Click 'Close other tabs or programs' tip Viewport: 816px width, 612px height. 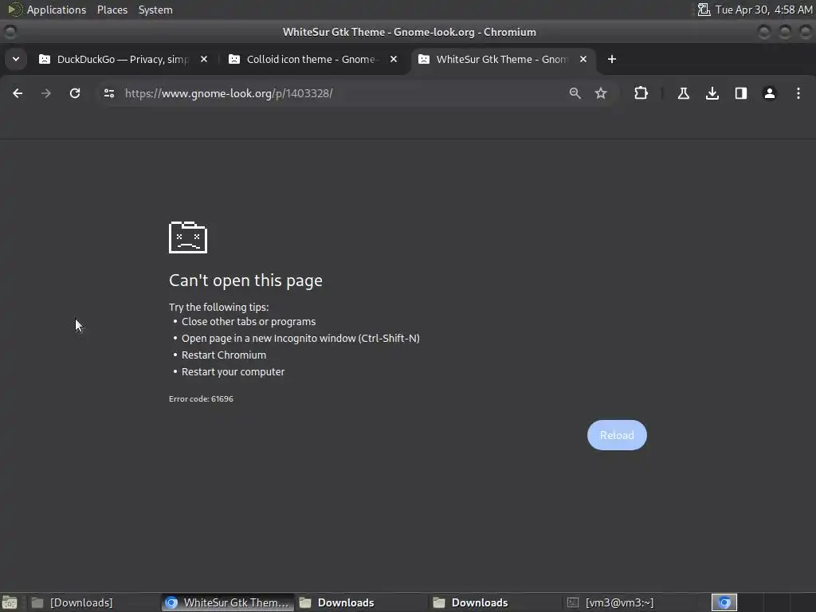(x=249, y=322)
